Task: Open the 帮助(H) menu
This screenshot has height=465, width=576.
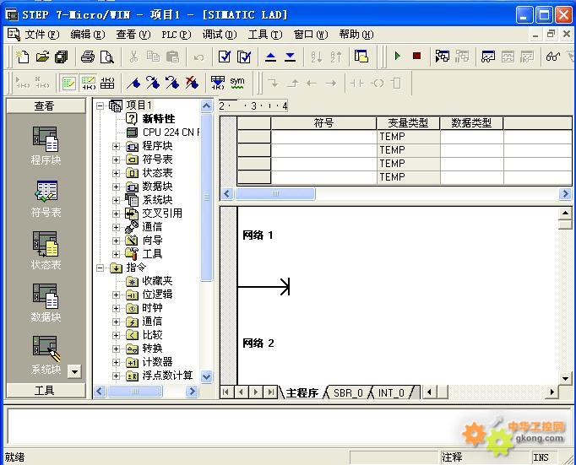Action: click(x=356, y=35)
